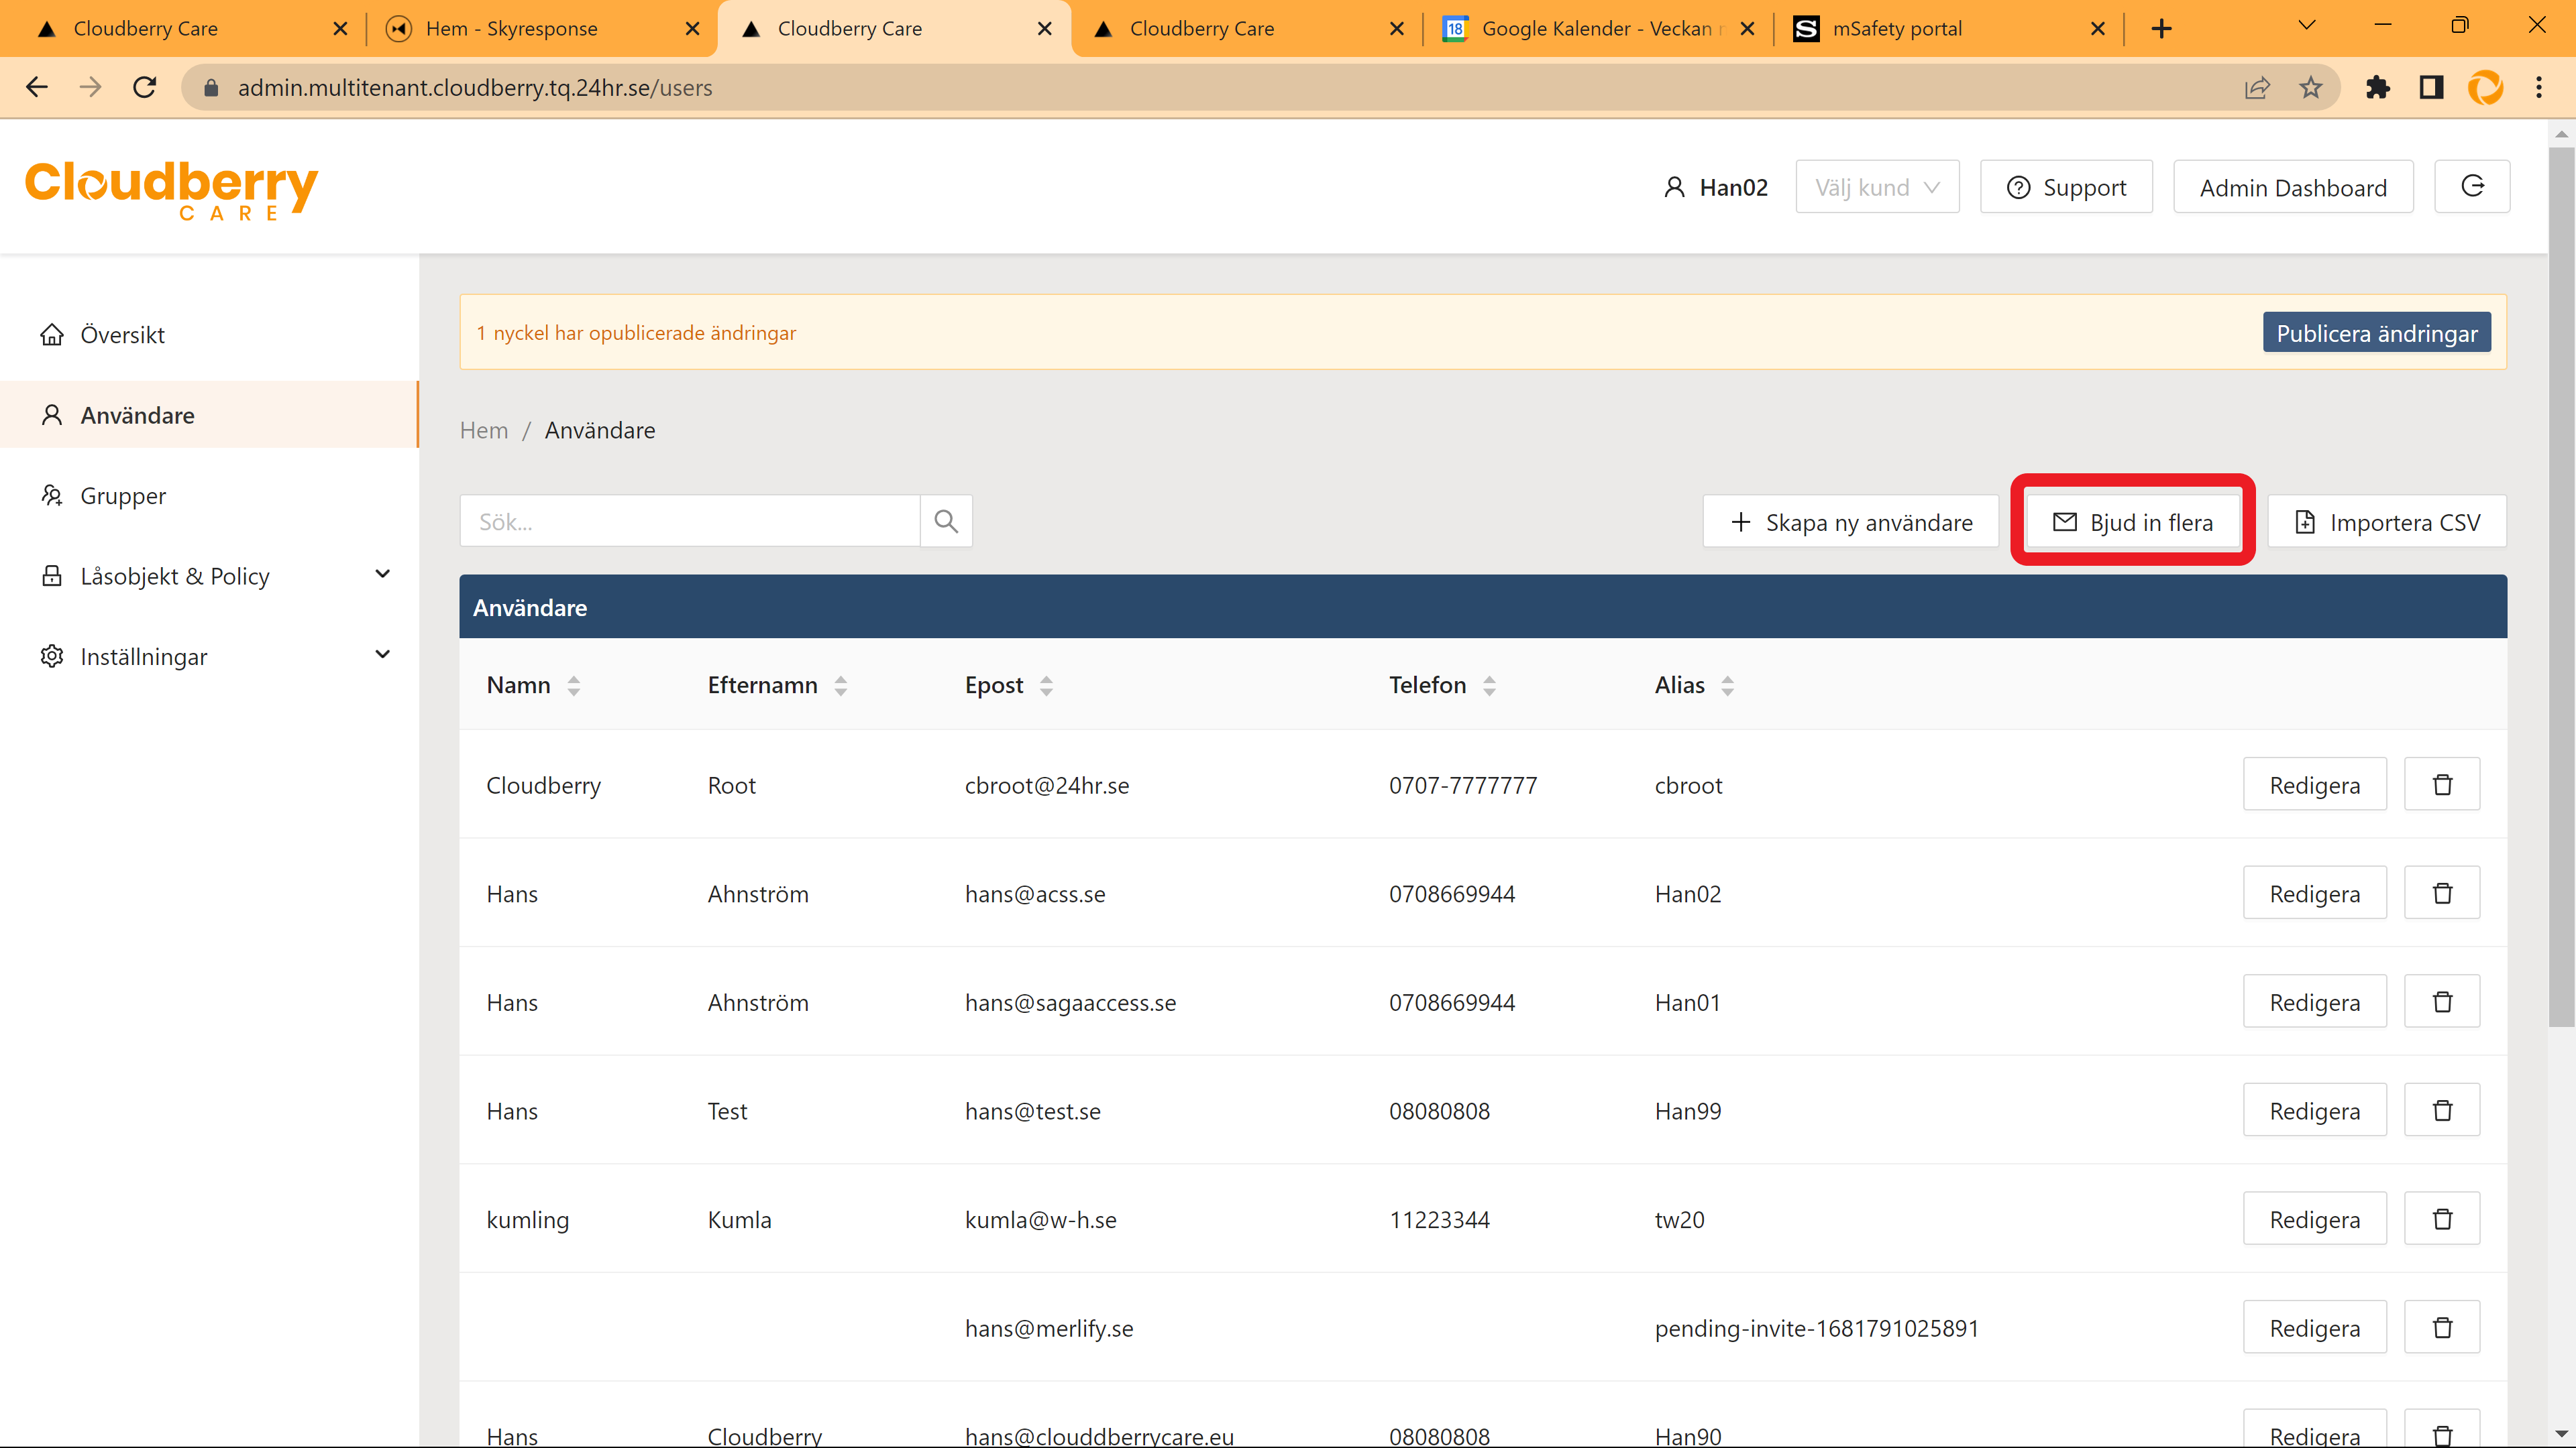Click the Cloudberry Care logo
The image size is (2576, 1448).
point(171,190)
